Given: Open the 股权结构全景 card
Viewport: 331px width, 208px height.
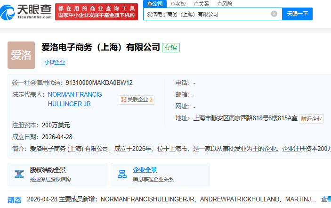Looking at the screenshot, I should click(57, 175).
